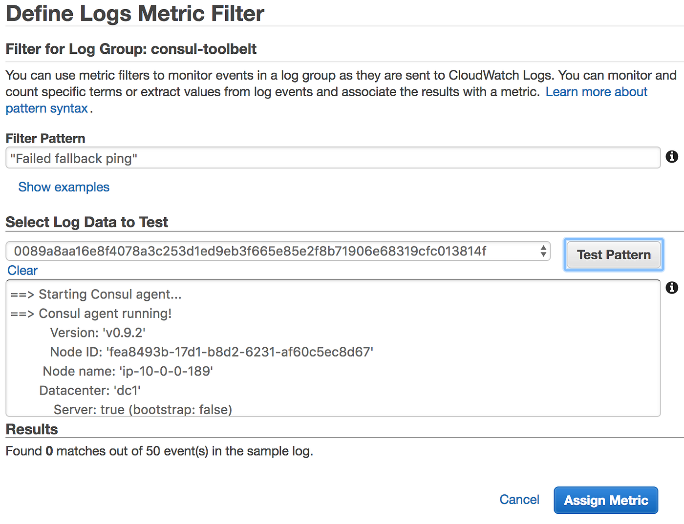Cancel the metric filter definition

coord(519,500)
